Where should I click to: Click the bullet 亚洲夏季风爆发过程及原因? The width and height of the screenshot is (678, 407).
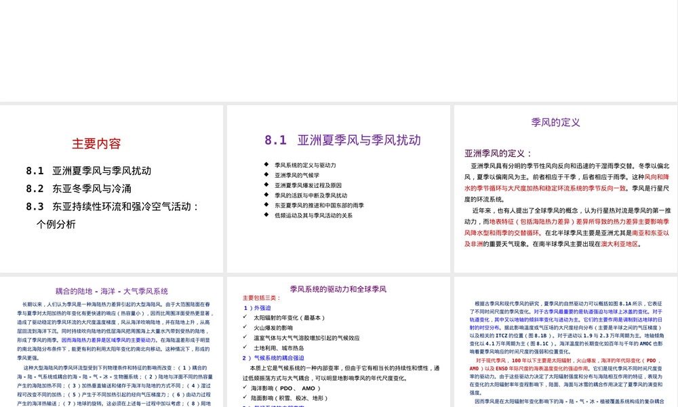coord(308,185)
